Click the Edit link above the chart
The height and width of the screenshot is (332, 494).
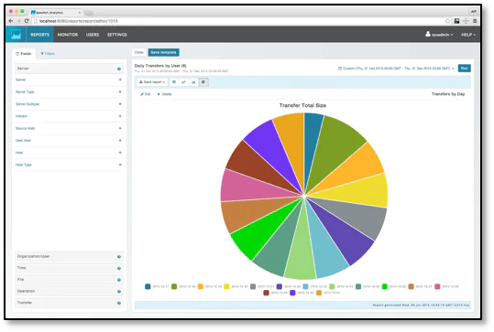[146, 94]
